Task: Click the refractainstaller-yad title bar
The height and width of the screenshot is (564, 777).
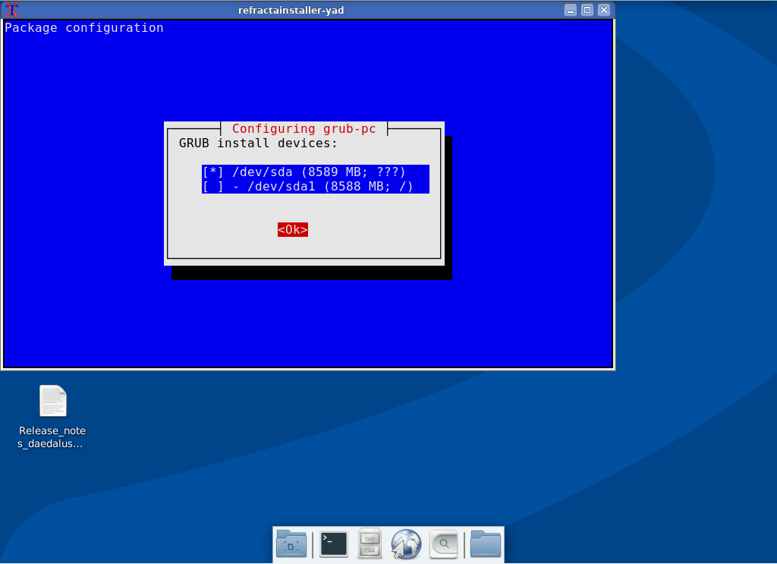Action: coord(291,10)
